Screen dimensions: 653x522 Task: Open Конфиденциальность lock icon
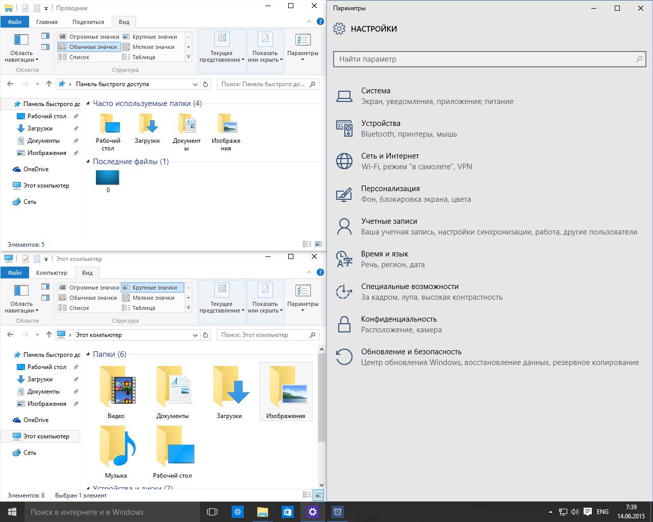click(x=344, y=324)
